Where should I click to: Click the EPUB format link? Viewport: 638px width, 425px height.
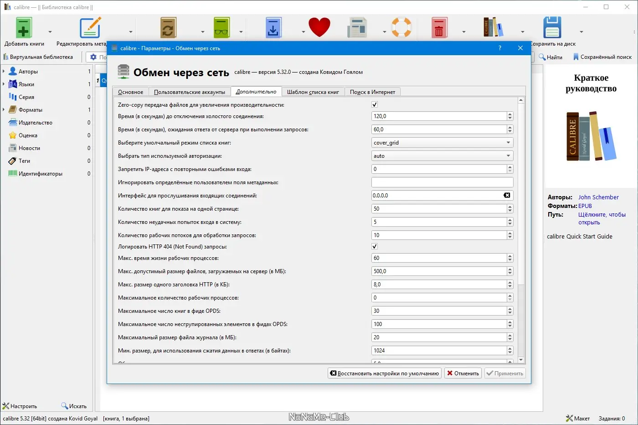point(585,206)
